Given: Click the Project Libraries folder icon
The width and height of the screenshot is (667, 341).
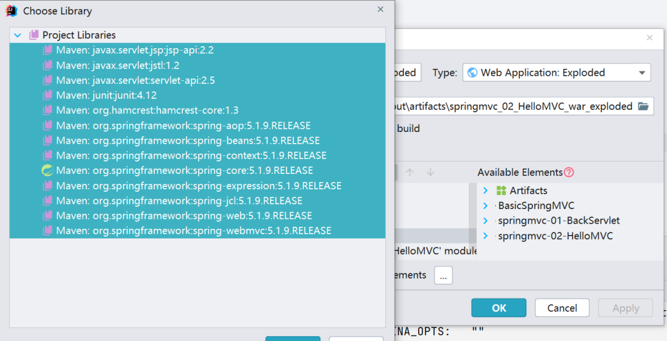Looking at the screenshot, I should 34,35.
